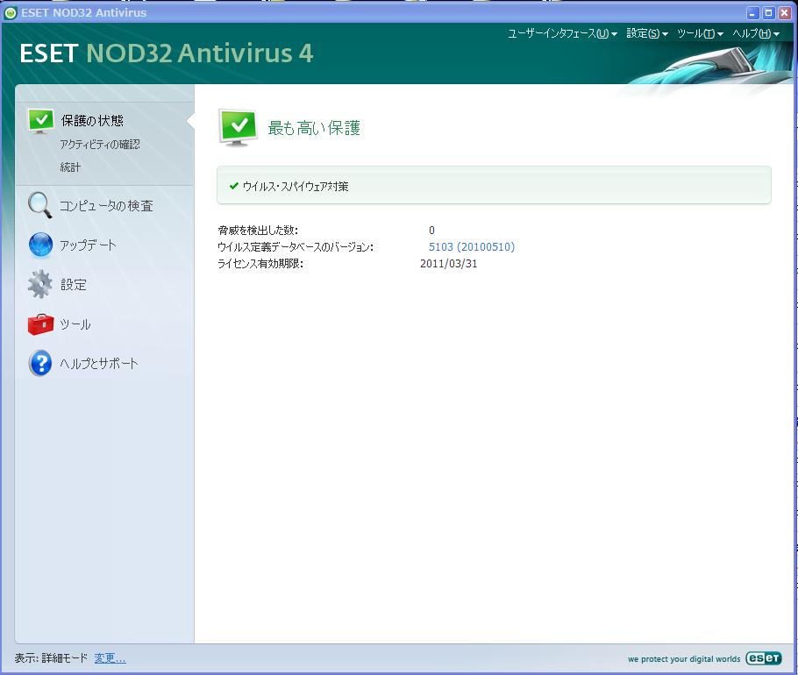Minimize the ESET NOD32 Antivirus window
This screenshot has width=798, height=675.
[x=752, y=13]
